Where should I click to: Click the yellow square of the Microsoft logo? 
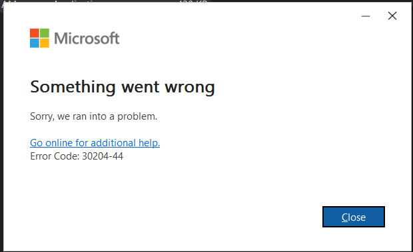click(x=45, y=43)
